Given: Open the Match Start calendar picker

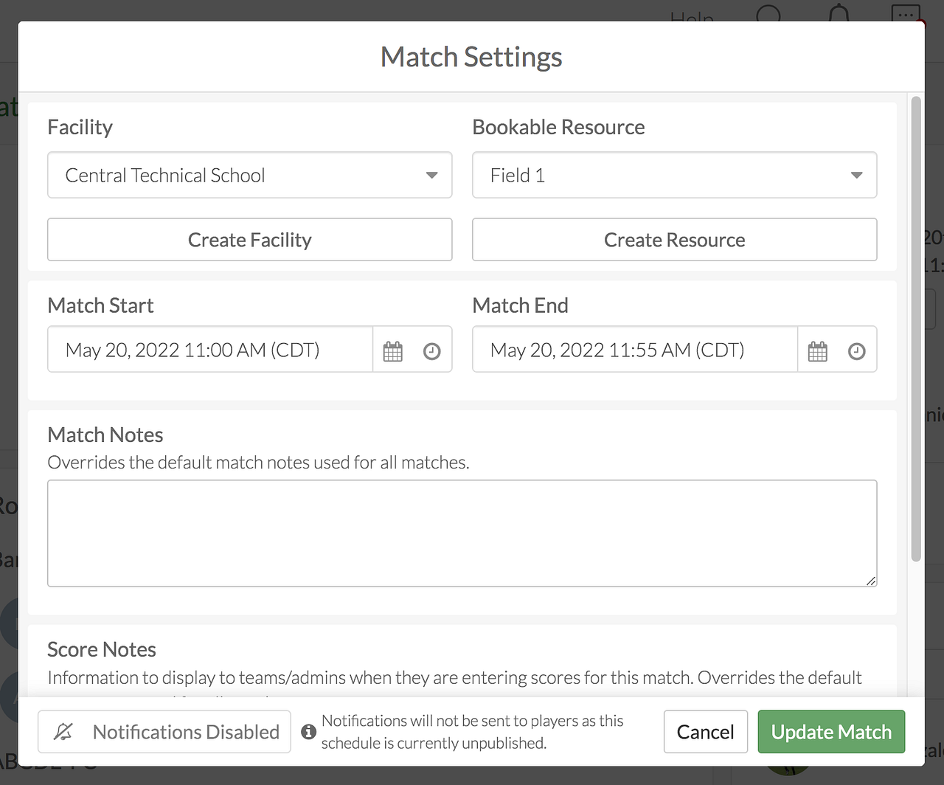Looking at the screenshot, I should tap(393, 351).
